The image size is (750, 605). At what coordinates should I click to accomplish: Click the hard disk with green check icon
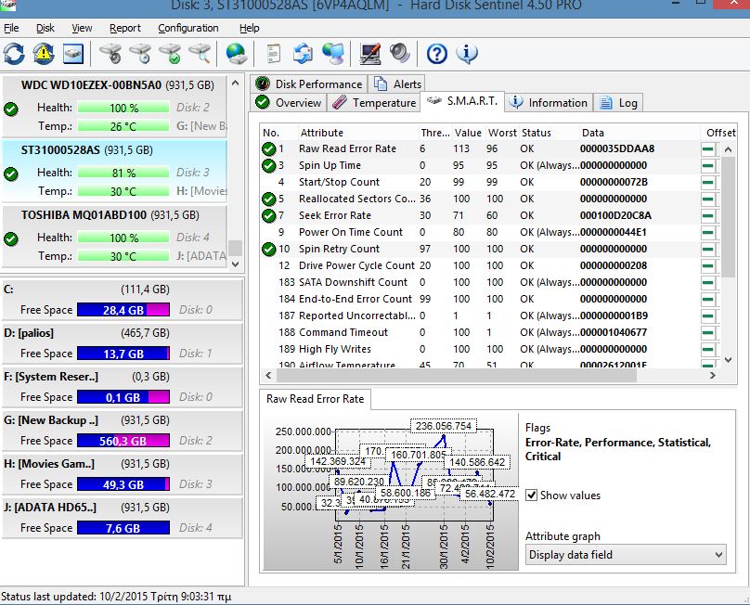click(x=170, y=53)
